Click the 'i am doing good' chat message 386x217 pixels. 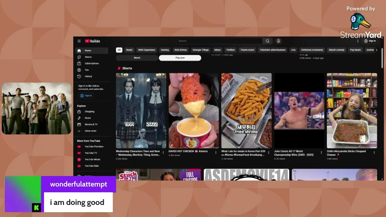78,202
